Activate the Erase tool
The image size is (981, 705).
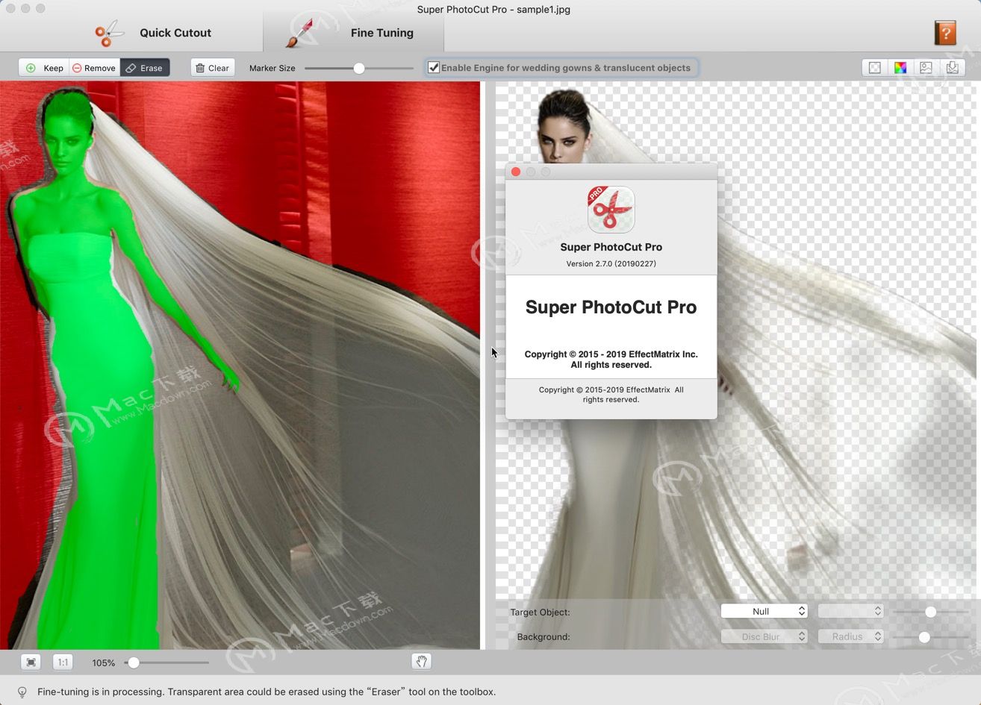145,68
